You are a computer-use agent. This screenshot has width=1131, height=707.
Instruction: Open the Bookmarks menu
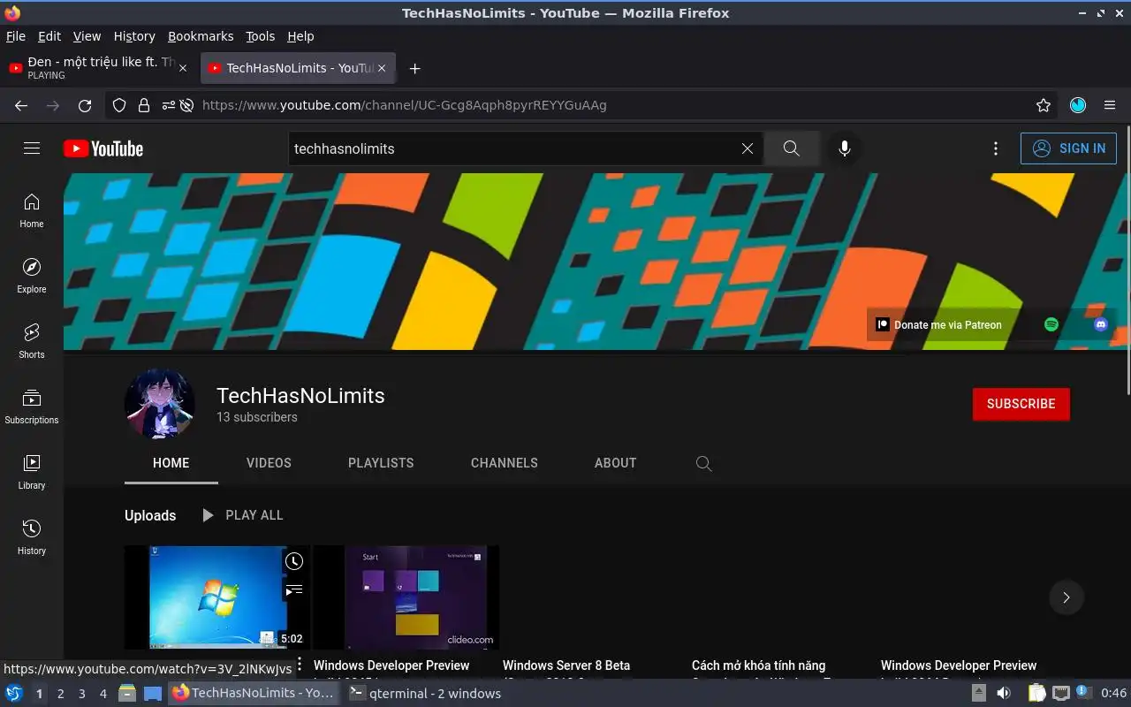click(201, 36)
